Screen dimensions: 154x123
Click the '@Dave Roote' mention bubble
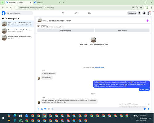coord(144,89)
